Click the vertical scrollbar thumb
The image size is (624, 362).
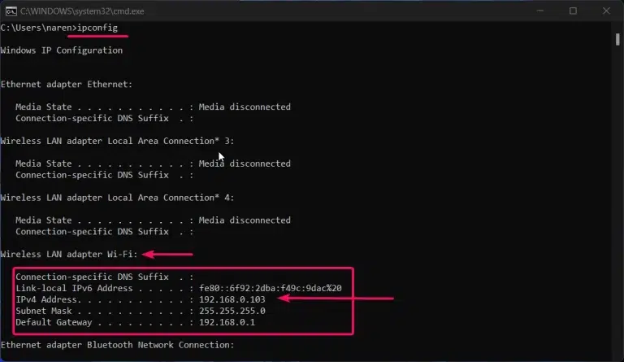pyautogui.click(x=617, y=39)
